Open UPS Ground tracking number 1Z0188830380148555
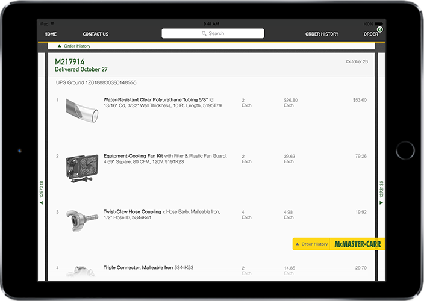Viewport: 424px width, 301px height. point(96,82)
